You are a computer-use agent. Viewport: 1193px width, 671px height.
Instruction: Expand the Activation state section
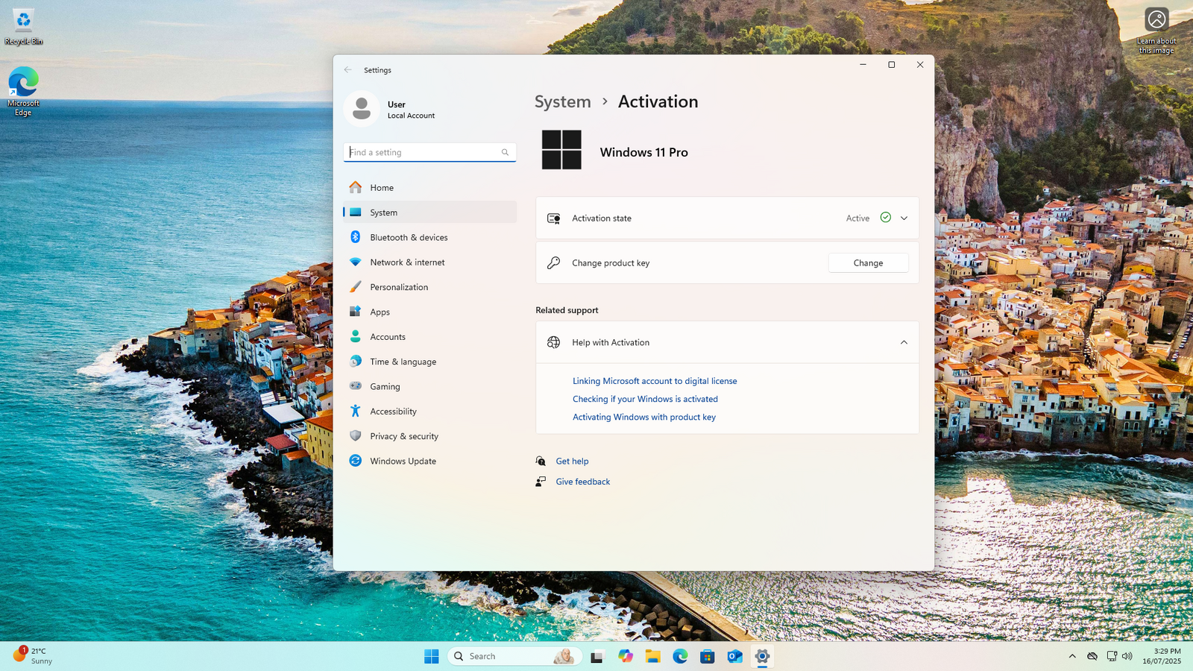tap(904, 218)
